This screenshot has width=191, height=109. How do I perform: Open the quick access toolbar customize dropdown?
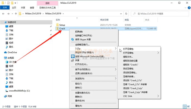15,3
